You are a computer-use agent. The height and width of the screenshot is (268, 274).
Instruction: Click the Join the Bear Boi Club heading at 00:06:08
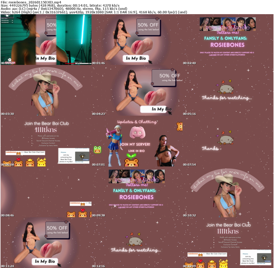pos(47,123)
